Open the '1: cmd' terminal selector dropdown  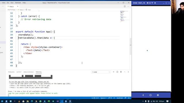pos(101,72)
